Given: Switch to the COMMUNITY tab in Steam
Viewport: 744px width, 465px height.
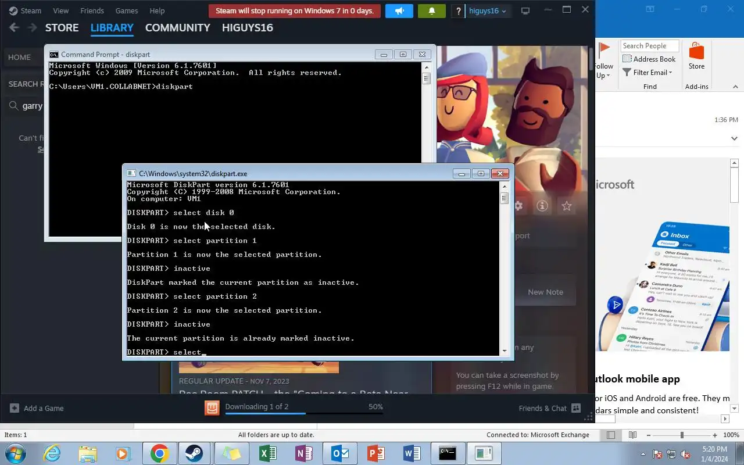Looking at the screenshot, I should click(177, 27).
